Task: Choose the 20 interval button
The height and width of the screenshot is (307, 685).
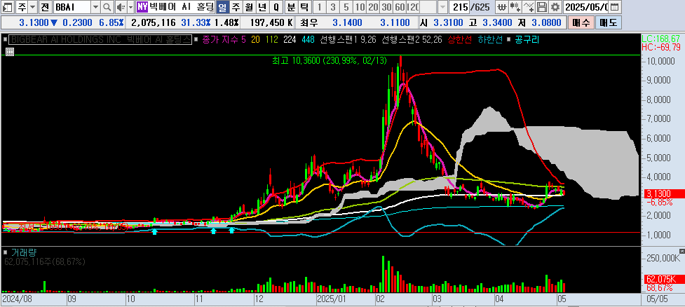Action: point(372,6)
